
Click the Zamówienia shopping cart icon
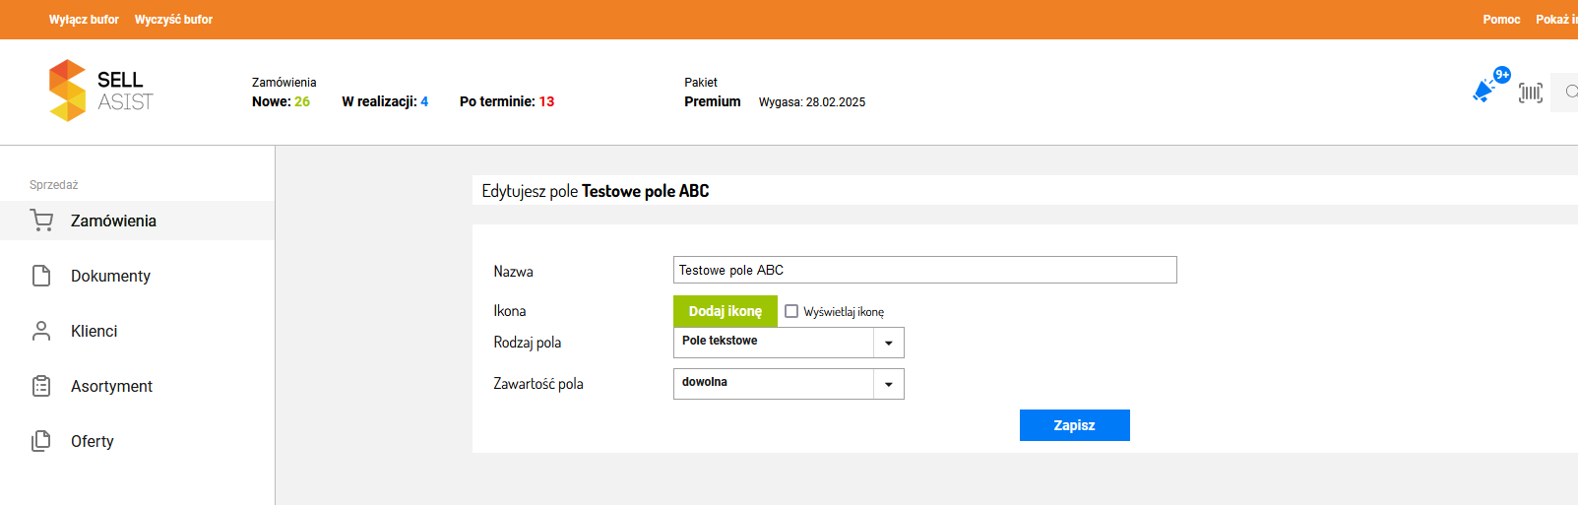pyautogui.click(x=41, y=221)
